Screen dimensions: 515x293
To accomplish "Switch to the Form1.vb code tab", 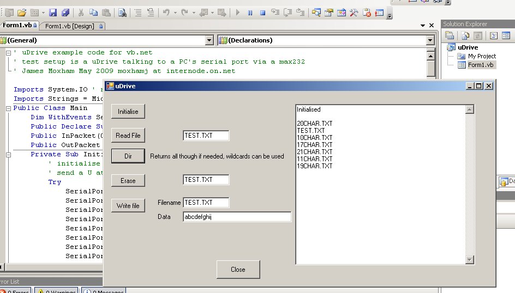I will click(x=20, y=25).
